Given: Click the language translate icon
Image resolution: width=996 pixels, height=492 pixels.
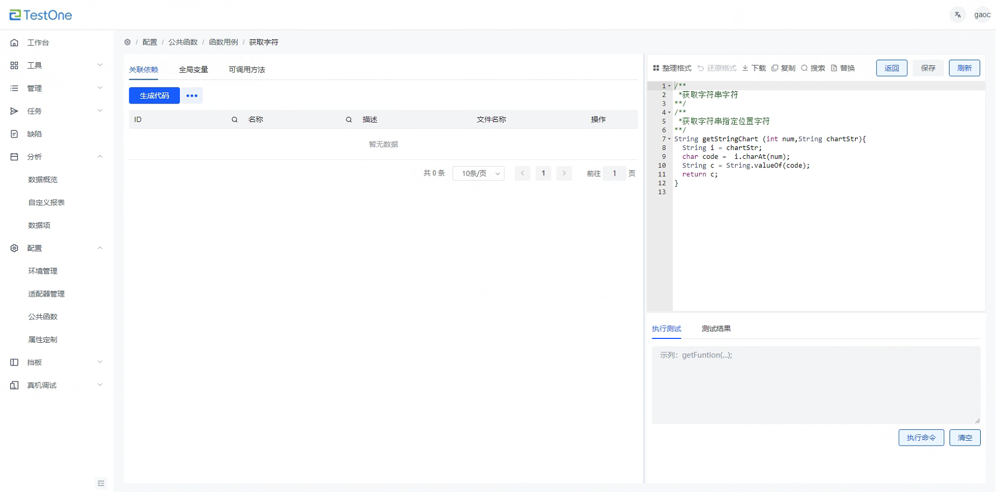Looking at the screenshot, I should [957, 15].
